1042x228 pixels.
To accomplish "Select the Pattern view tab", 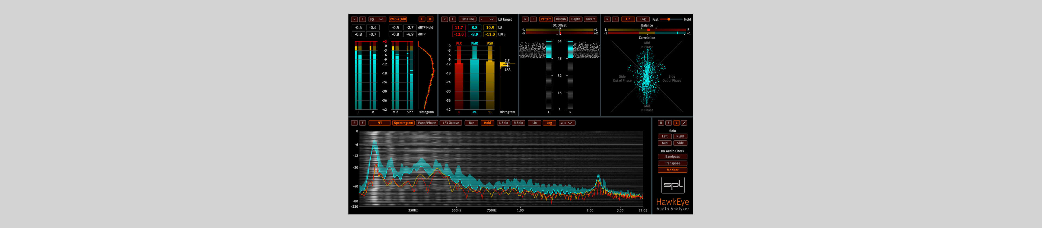I will click(x=546, y=19).
